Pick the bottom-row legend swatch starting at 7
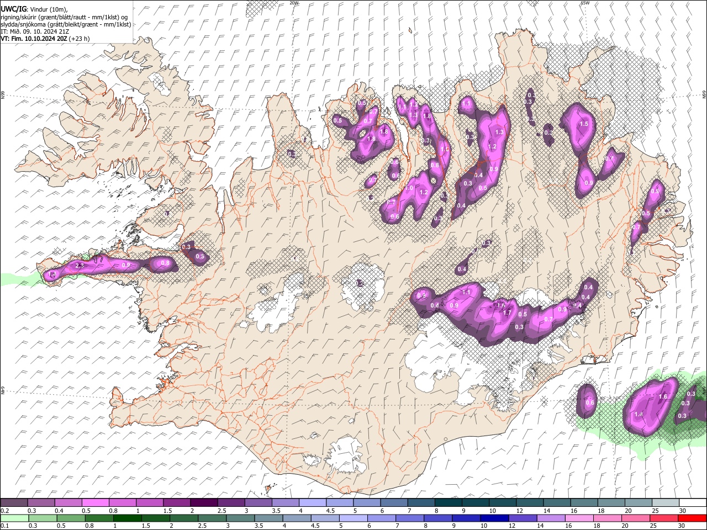Image resolution: width=707 pixels, height=530 pixels. pyautogui.click(x=409, y=518)
